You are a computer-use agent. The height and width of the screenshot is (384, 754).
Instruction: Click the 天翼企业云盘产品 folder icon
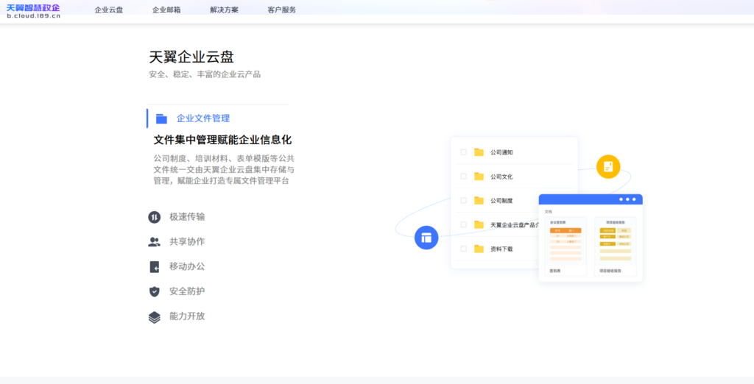pos(479,224)
